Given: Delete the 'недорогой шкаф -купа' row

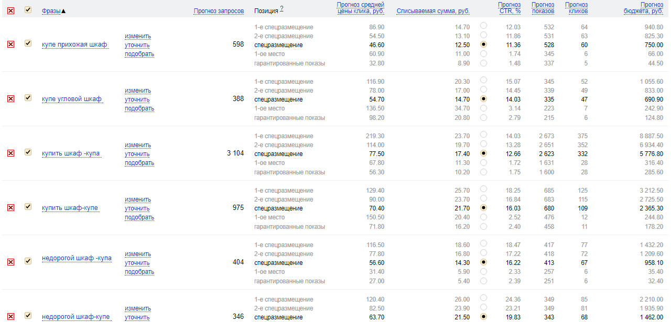Looking at the screenshot, I should pos(10,262).
